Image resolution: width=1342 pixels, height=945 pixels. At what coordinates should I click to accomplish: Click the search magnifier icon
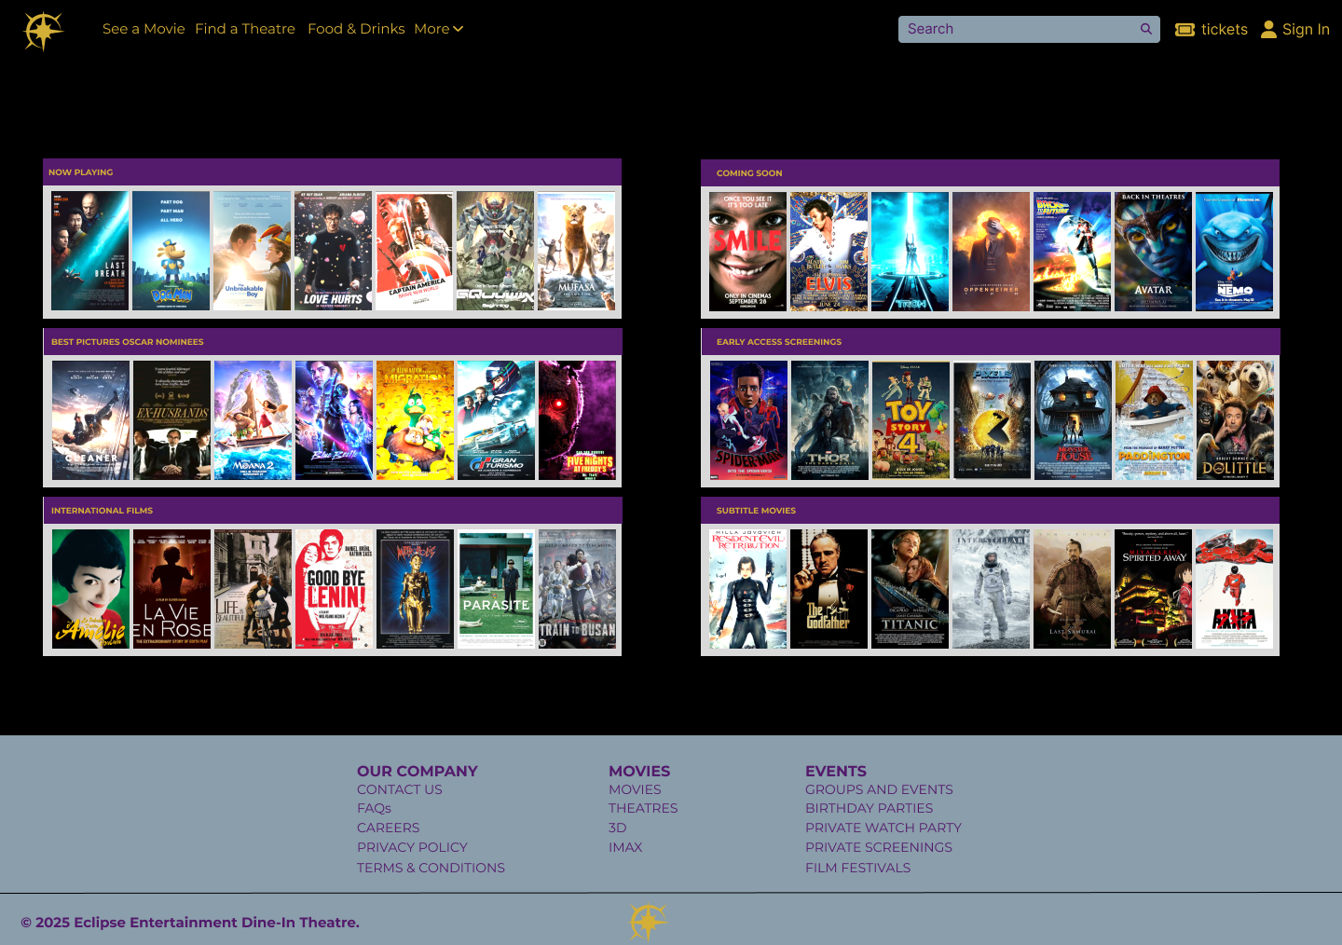click(x=1145, y=29)
